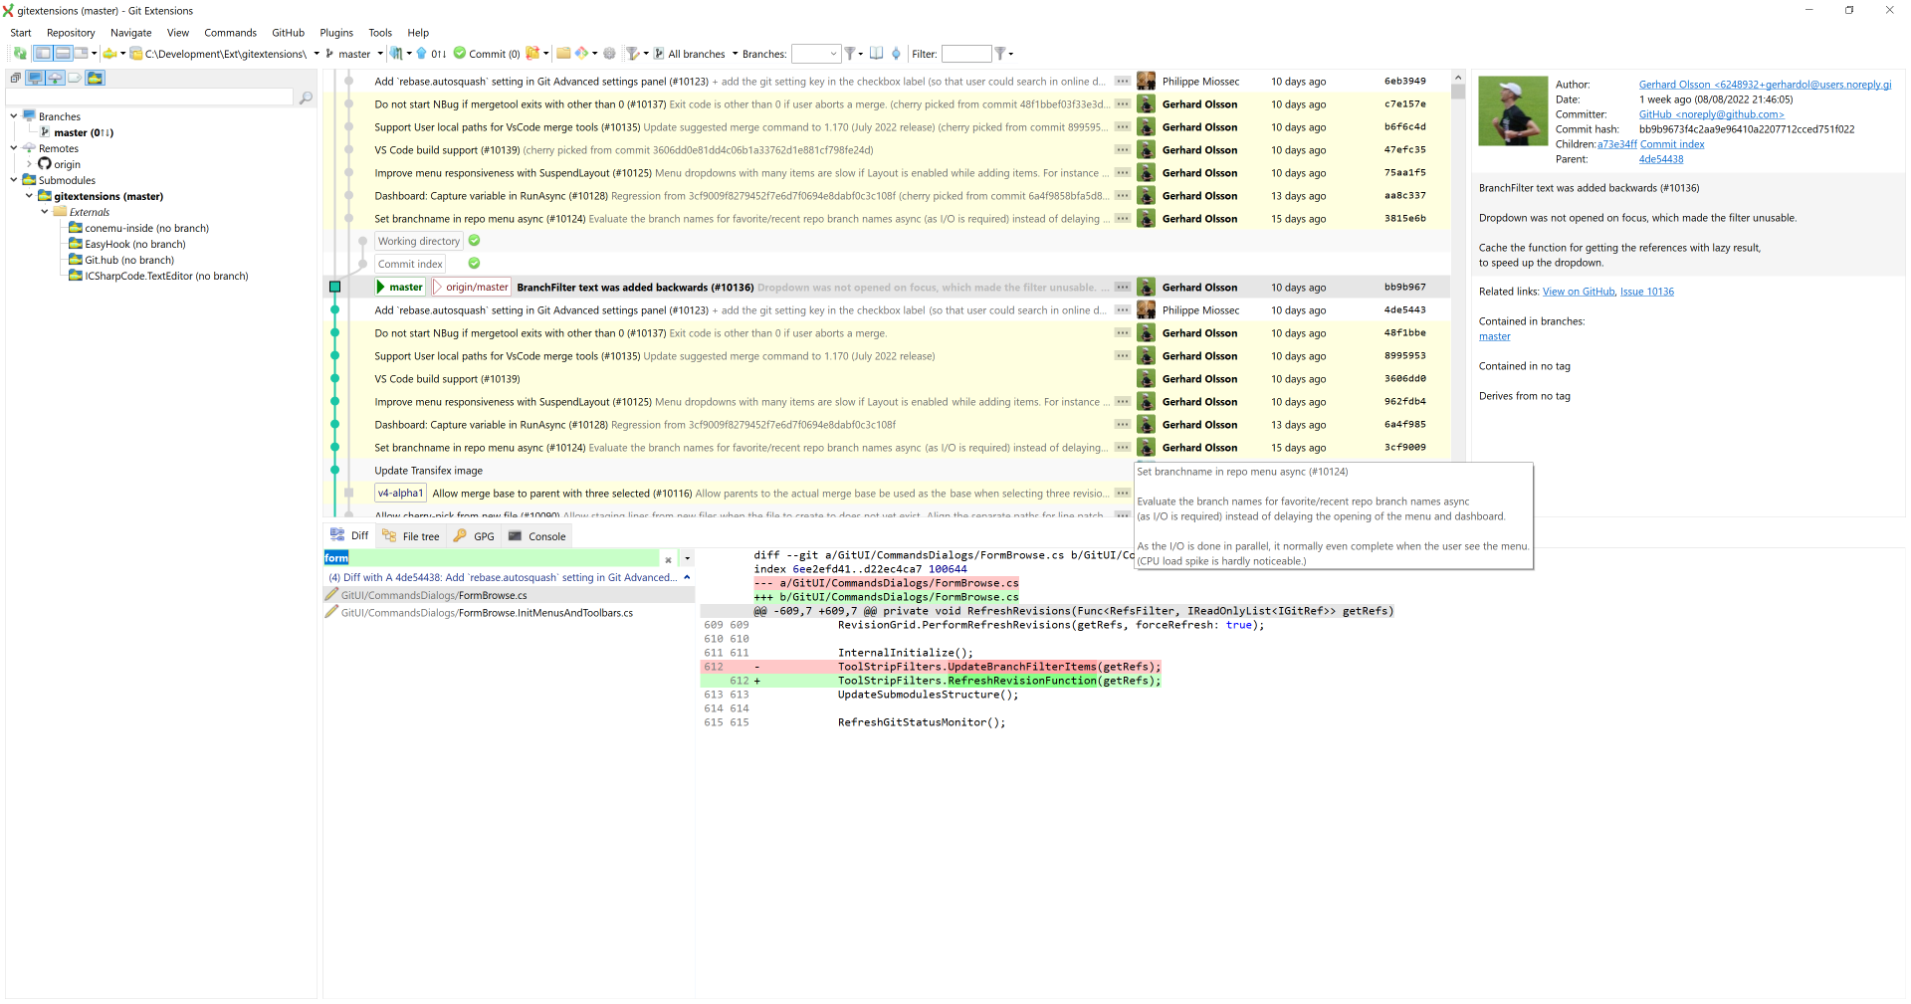Viewport: 1911px width, 1004px height.
Task: Click the Commit (0) button
Action: [x=486, y=54]
